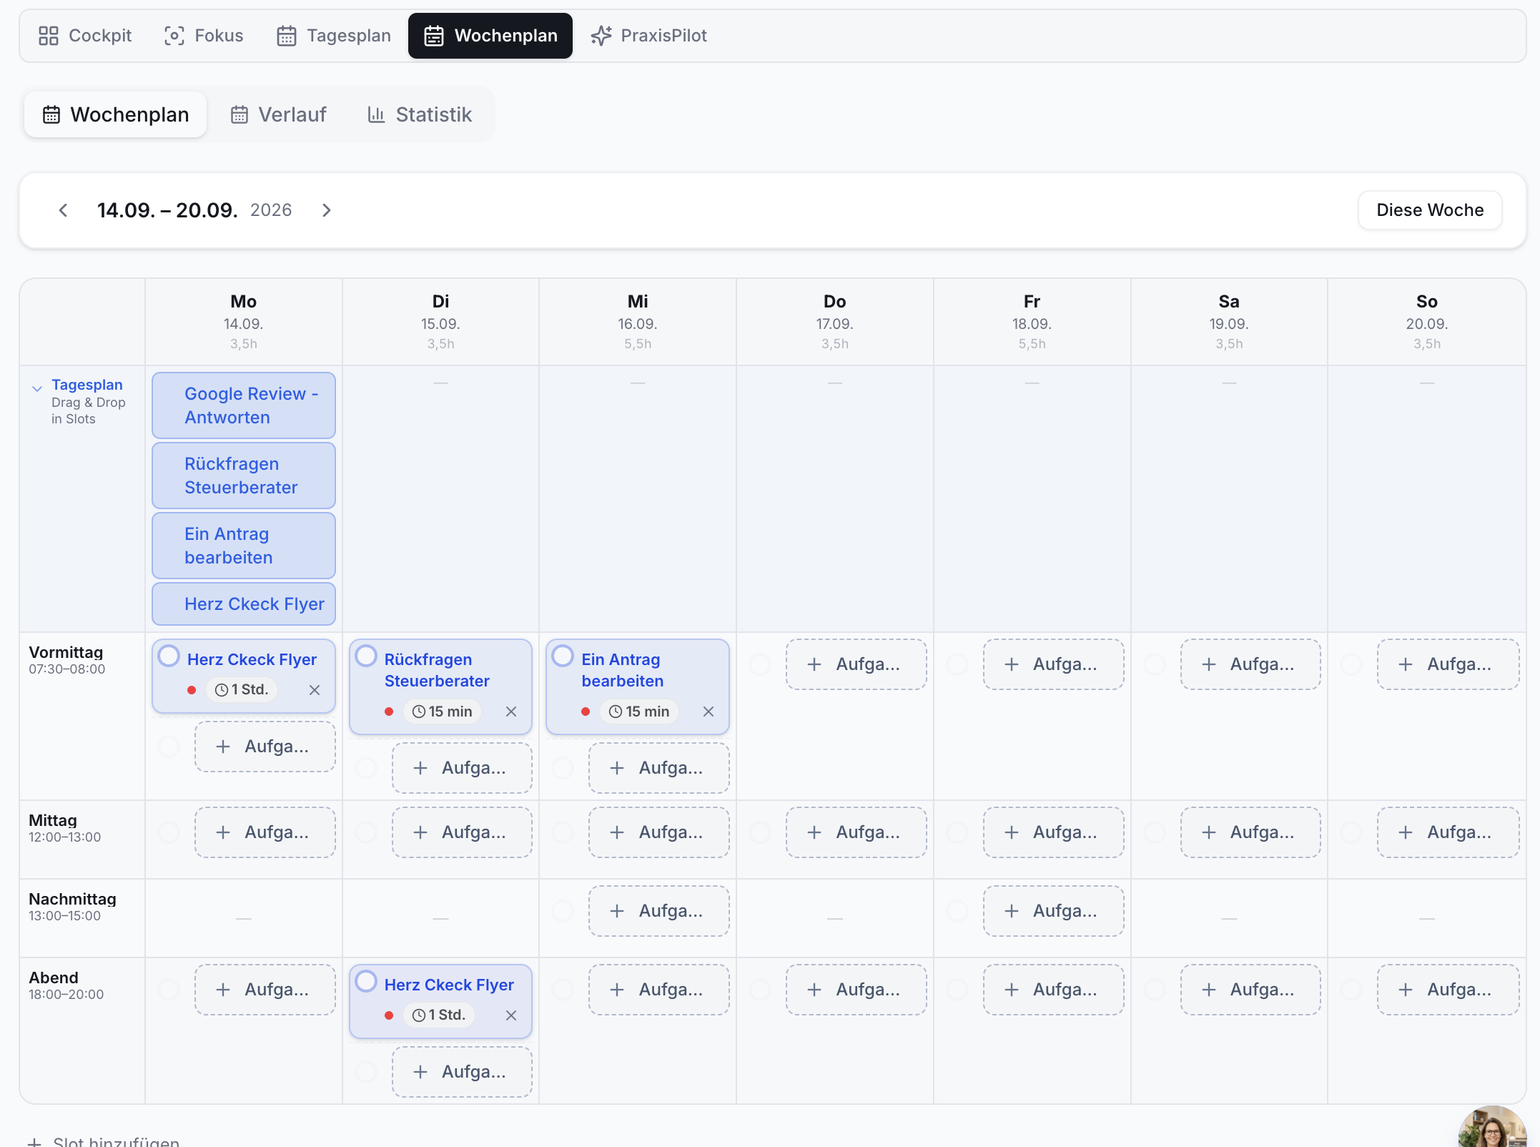Select Google Review - Antworten card
The image size is (1540, 1147).
[244, 405]
